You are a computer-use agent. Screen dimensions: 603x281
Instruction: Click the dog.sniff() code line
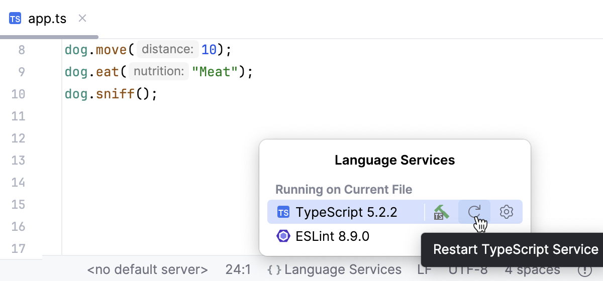tap(111, 94)
